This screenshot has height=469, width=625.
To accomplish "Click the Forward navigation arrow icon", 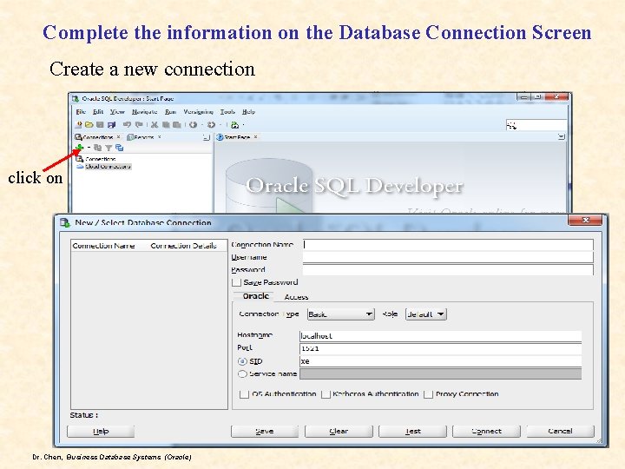I will point(211,125).
